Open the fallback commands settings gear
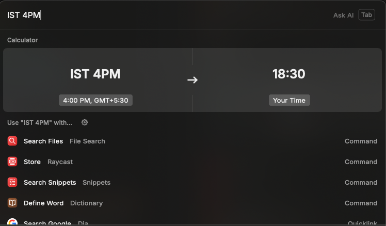Viewport: 386px width, 226px height. [85, 122]
